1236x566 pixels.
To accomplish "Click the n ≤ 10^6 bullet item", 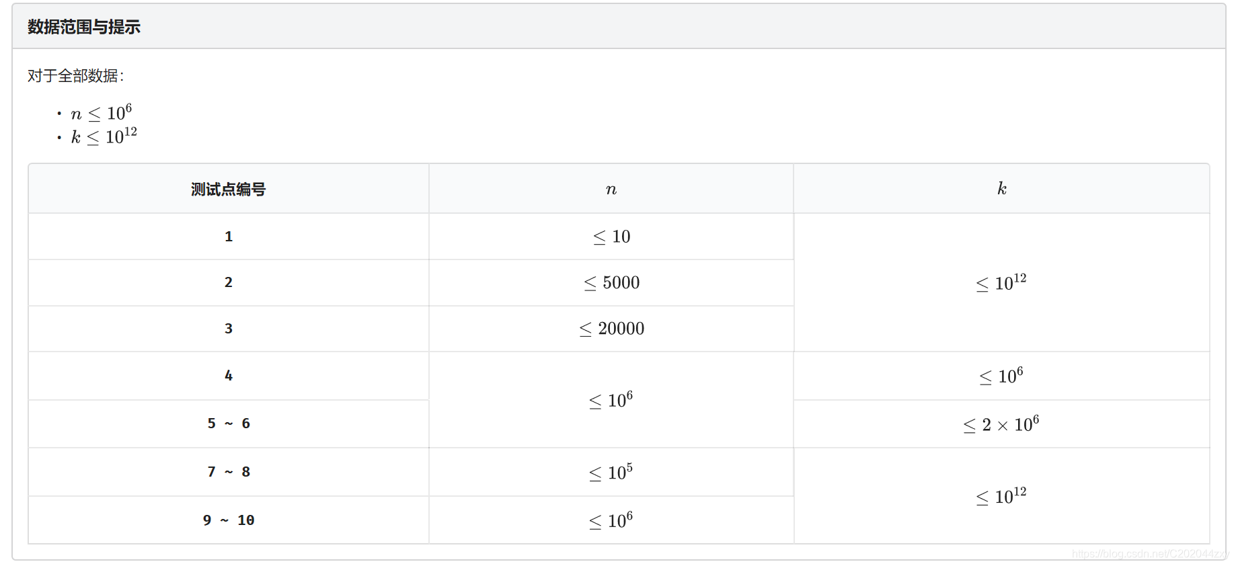I will point(101,112).
